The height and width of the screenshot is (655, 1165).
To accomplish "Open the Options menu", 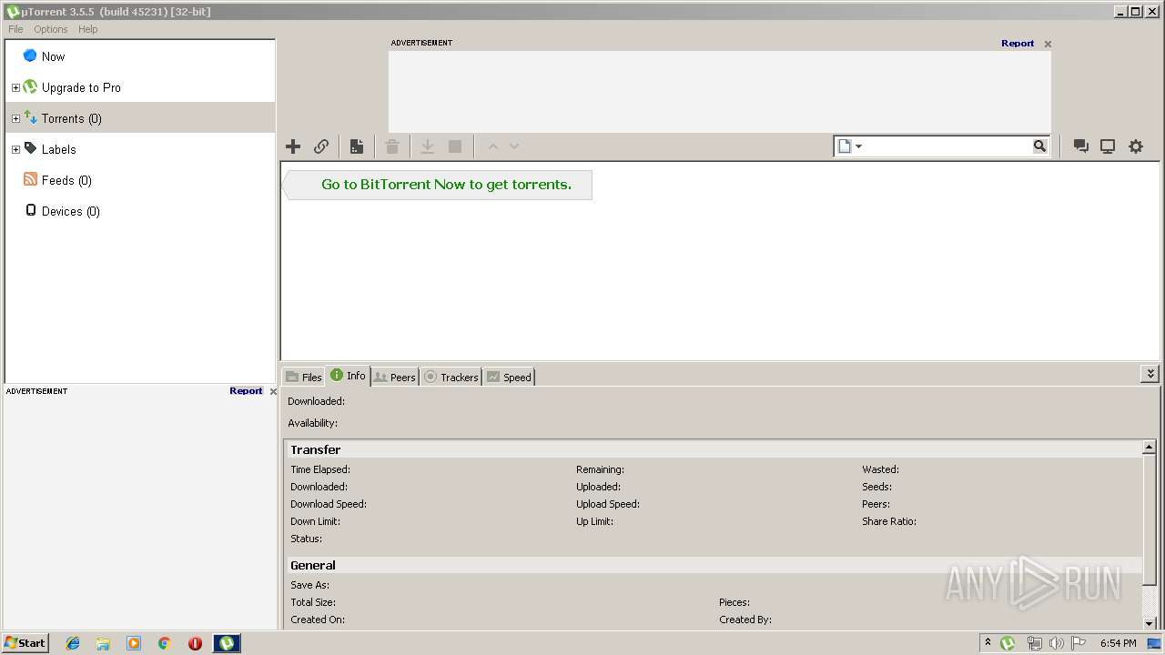I will (x=51, y=29).
